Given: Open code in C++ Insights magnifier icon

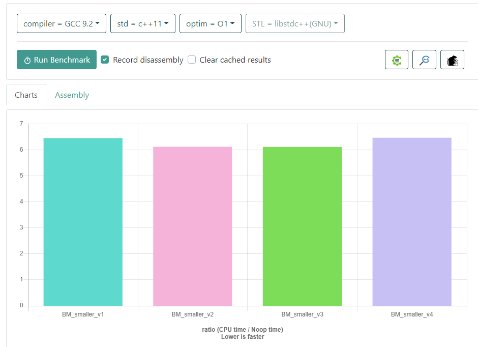Looking at the screenshot, I should (424, 60).
